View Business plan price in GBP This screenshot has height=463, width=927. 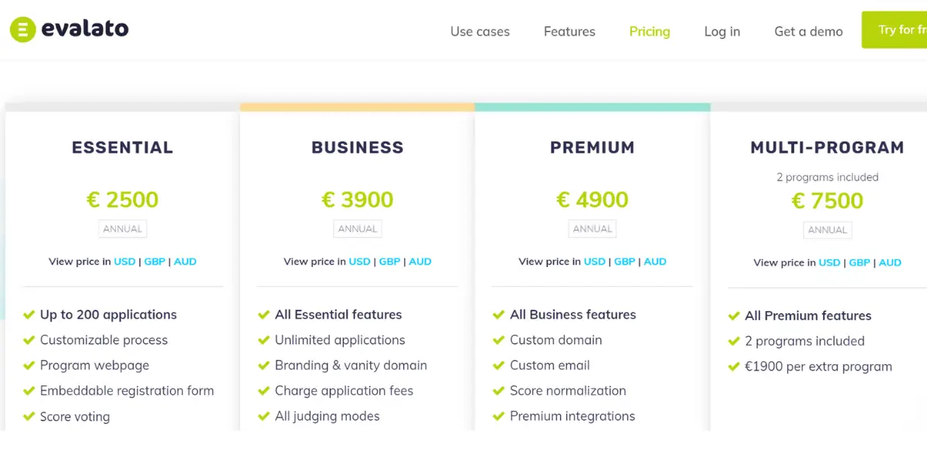(x=389, y=262)
